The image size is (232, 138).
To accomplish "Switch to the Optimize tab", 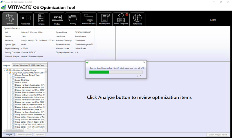I will 10,19.
